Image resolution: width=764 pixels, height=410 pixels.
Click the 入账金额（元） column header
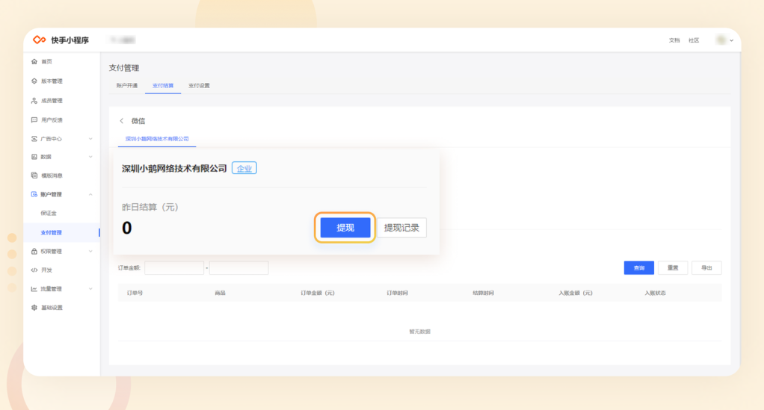coord(576,293)
